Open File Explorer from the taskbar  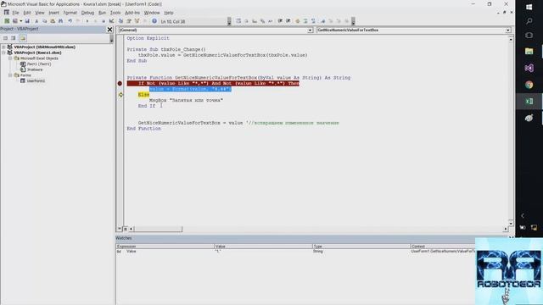[529, 52]
